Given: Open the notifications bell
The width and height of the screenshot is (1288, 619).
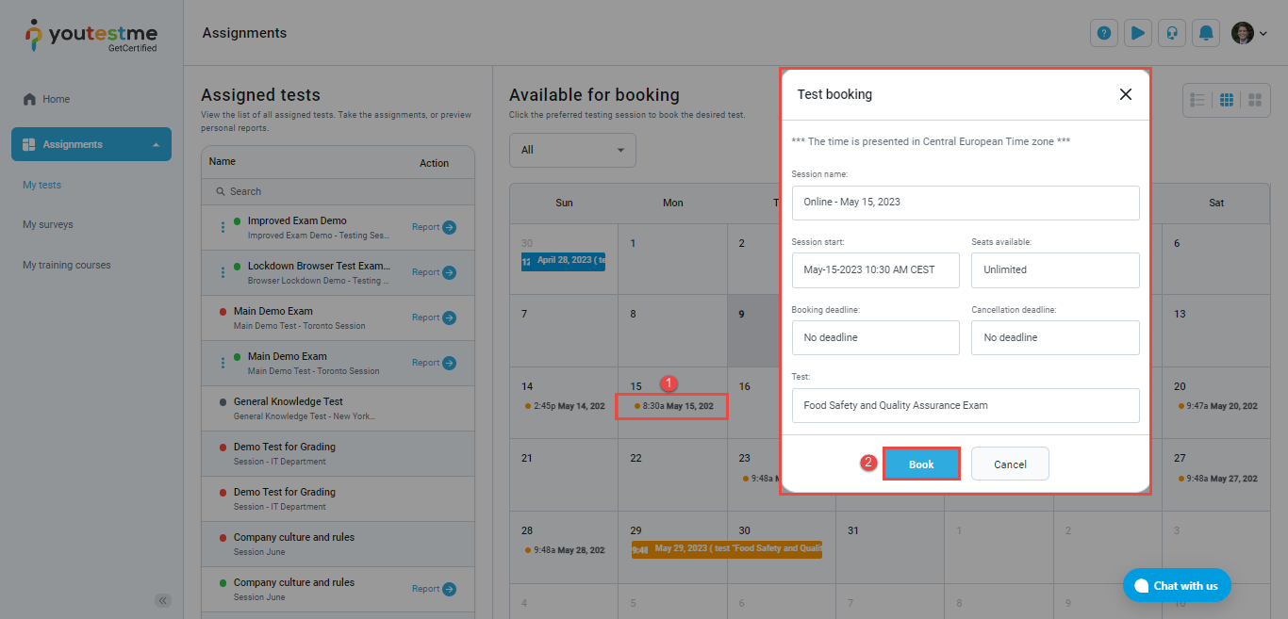Looking at the screenshot, I should pyautogui.click(x=1206, y=33).
